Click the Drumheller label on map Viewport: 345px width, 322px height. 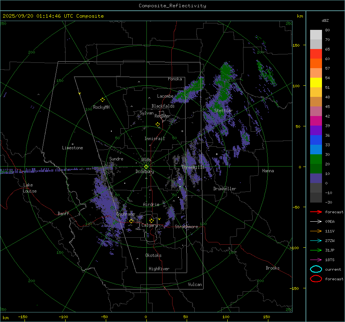point(225,189)
